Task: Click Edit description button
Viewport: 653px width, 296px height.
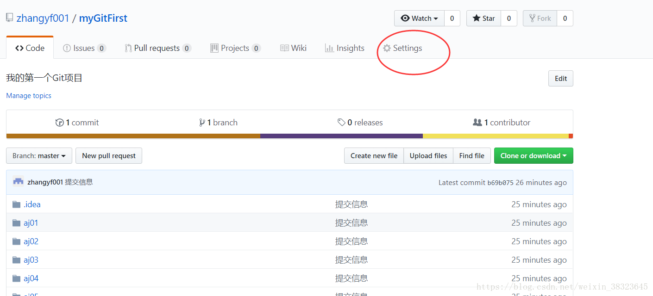Action: (x=561, y=79)
